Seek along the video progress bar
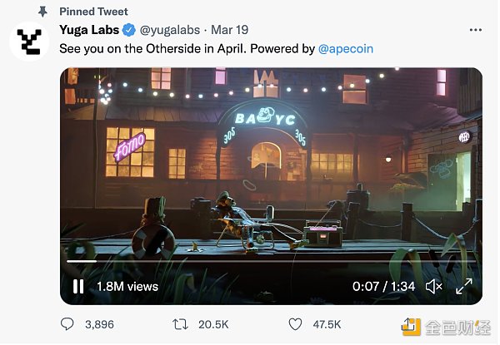 (x=271, y=261)
